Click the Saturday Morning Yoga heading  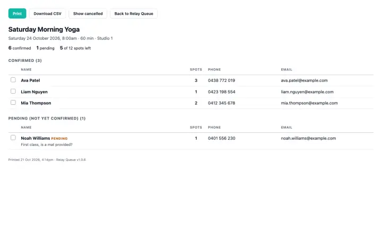click(44, 30)
